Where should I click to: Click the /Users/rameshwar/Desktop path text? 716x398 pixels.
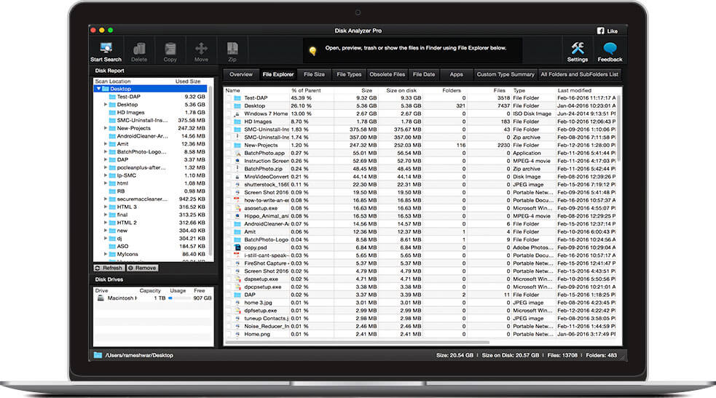coord(139,355)
